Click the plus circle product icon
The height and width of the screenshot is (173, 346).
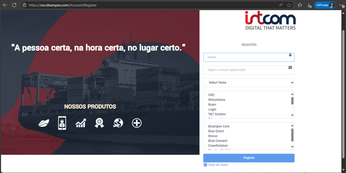tap(137, 123)
